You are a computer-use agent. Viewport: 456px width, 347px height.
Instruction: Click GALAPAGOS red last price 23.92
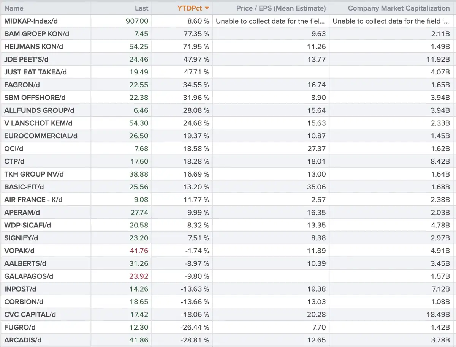[x=139, y=276]
